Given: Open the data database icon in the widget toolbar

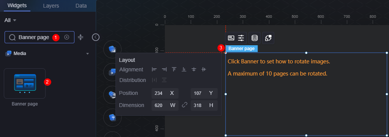Looking at the screenshot, I should 255,38.
